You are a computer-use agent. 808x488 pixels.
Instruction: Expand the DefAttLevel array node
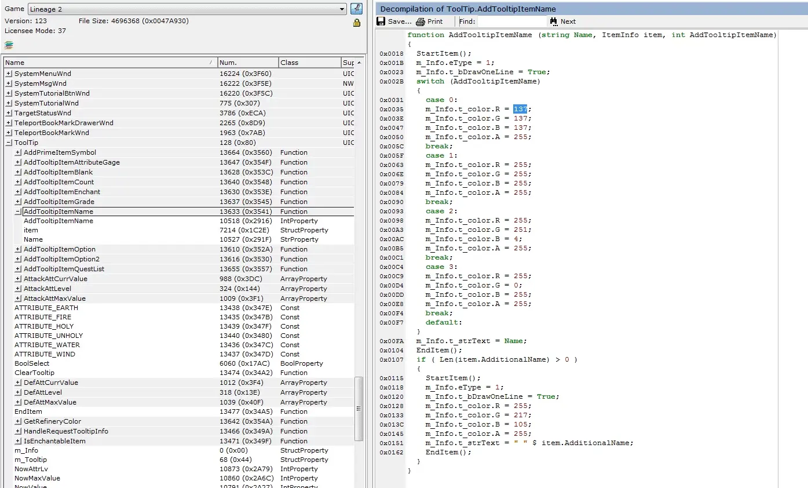coord(18,392)
